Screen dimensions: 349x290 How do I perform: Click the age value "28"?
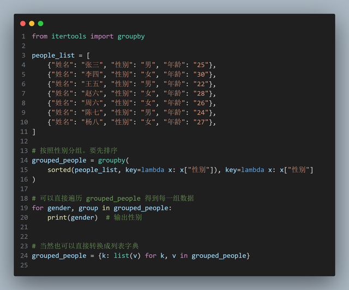point(201,94)
